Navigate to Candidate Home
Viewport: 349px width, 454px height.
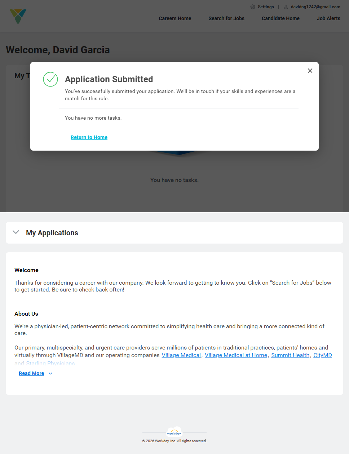[x=280, y=18]
